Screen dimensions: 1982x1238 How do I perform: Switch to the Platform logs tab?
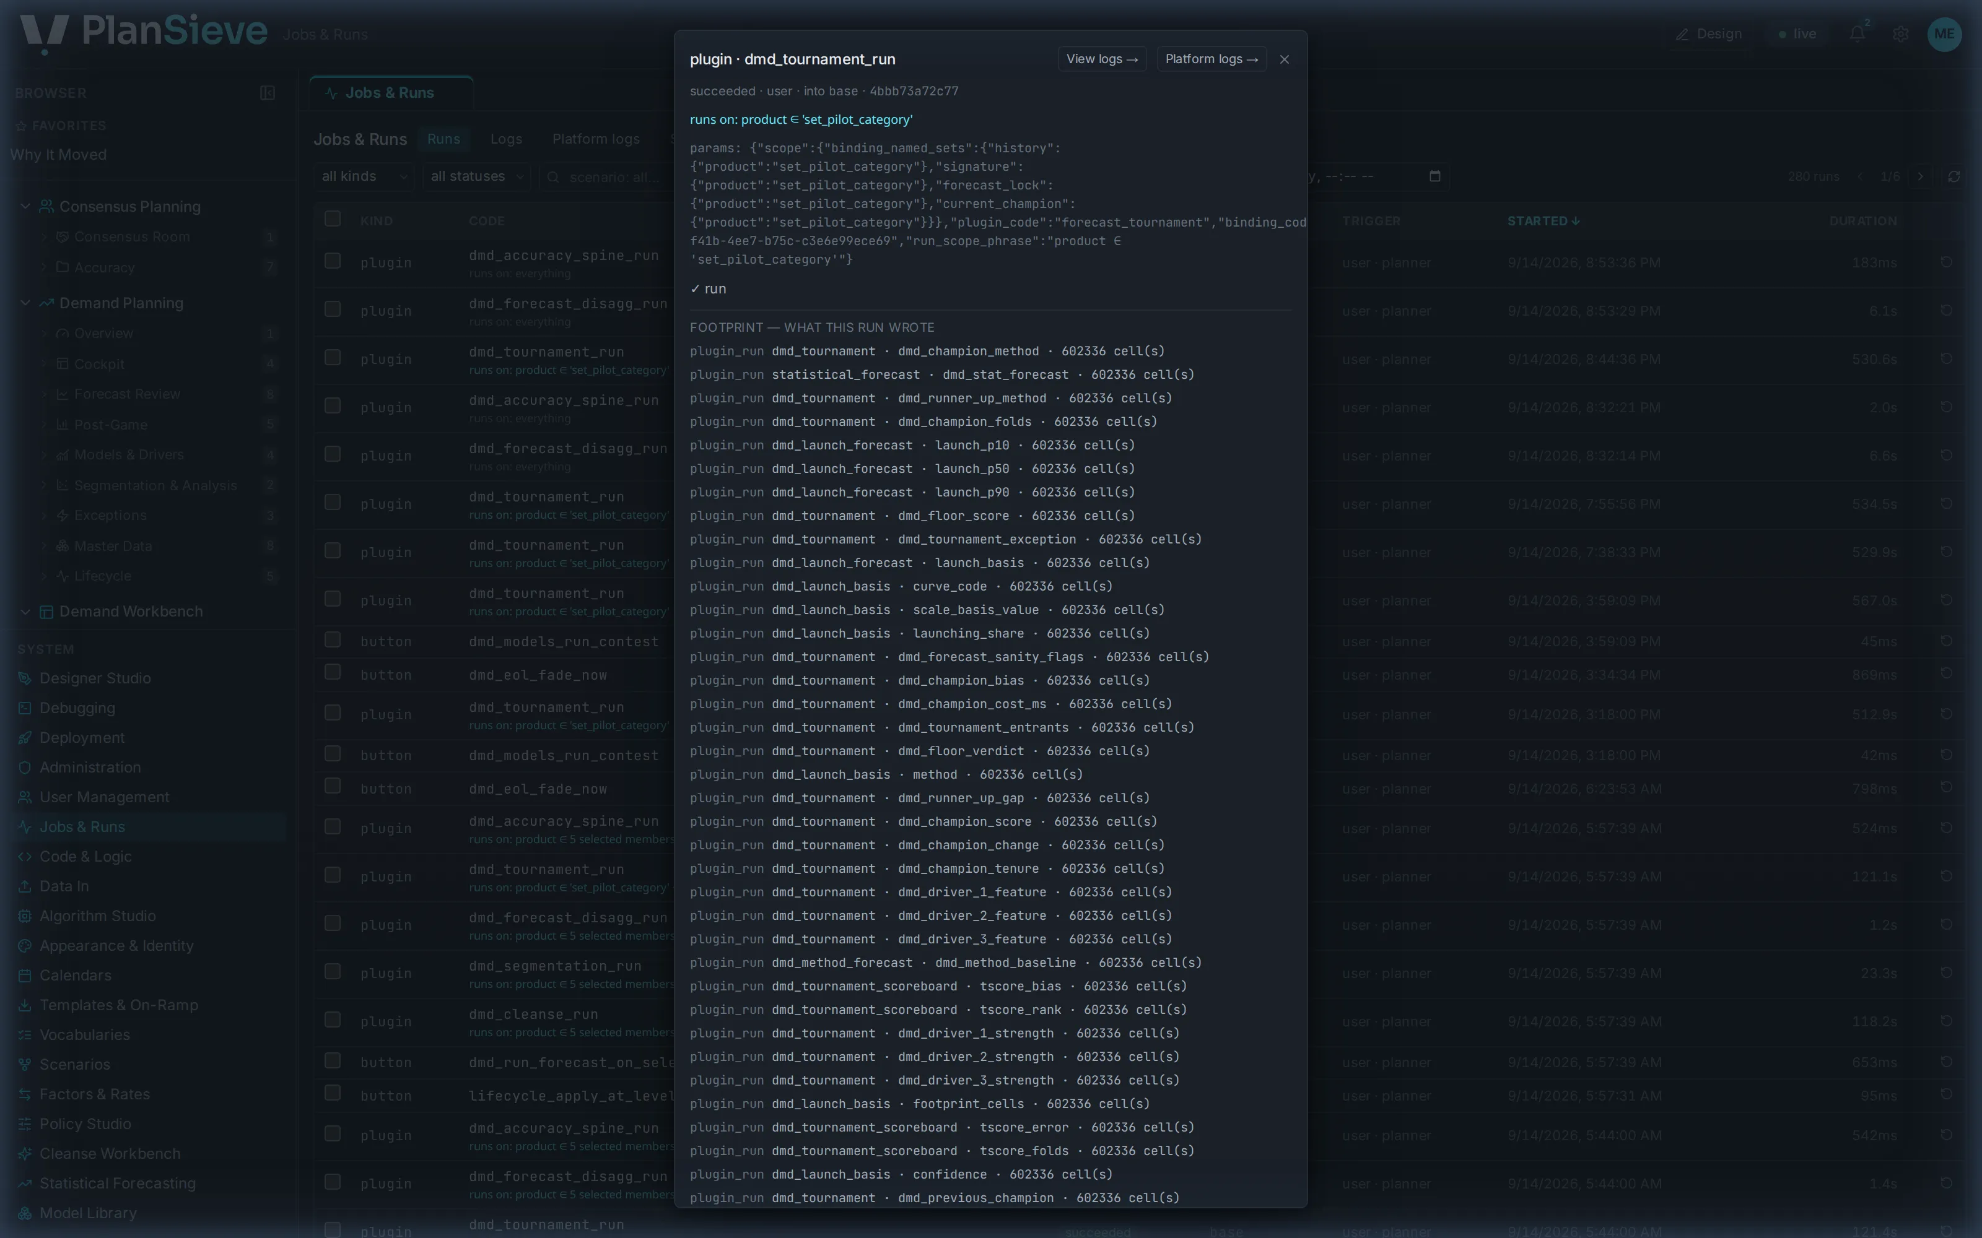[x=595, y=139]
